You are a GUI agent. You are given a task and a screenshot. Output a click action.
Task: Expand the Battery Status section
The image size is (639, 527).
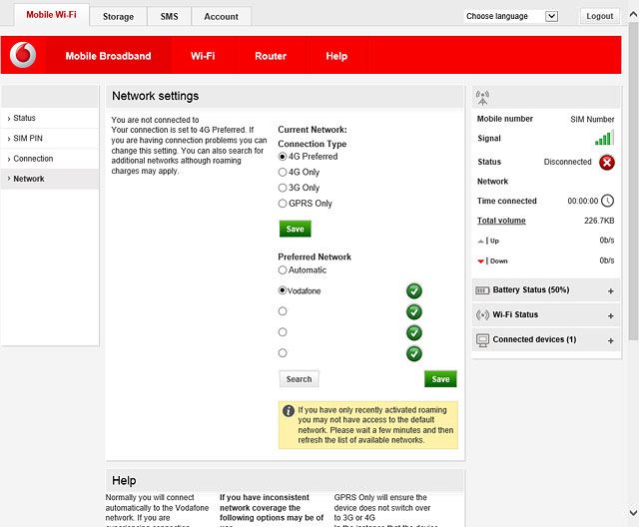[x=610, y=290]
